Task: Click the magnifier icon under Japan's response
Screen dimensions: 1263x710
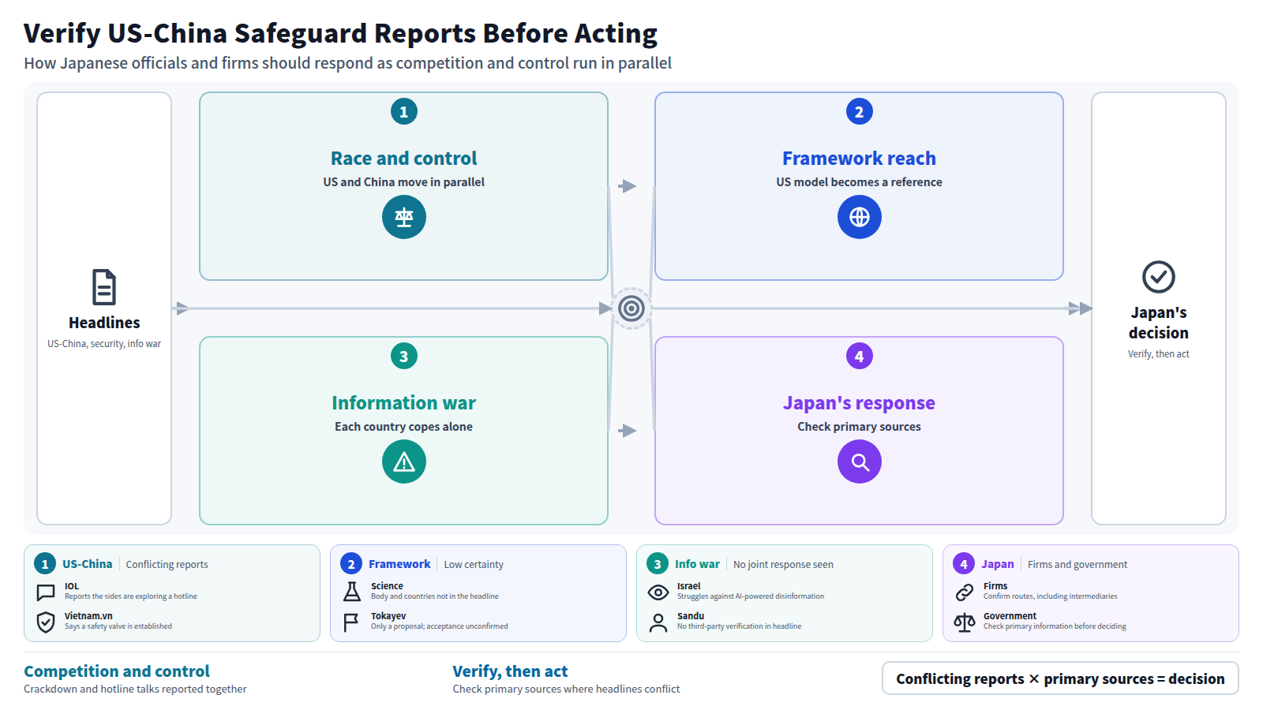Action: (860, 461)
